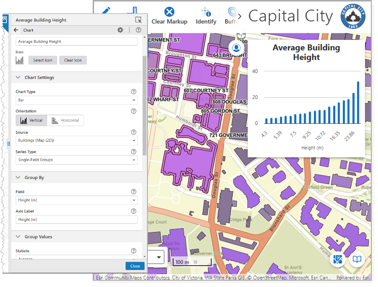Screen dimensions: 378x287
Task: Edit the Average Building Height title field
Action: point(77,41)
